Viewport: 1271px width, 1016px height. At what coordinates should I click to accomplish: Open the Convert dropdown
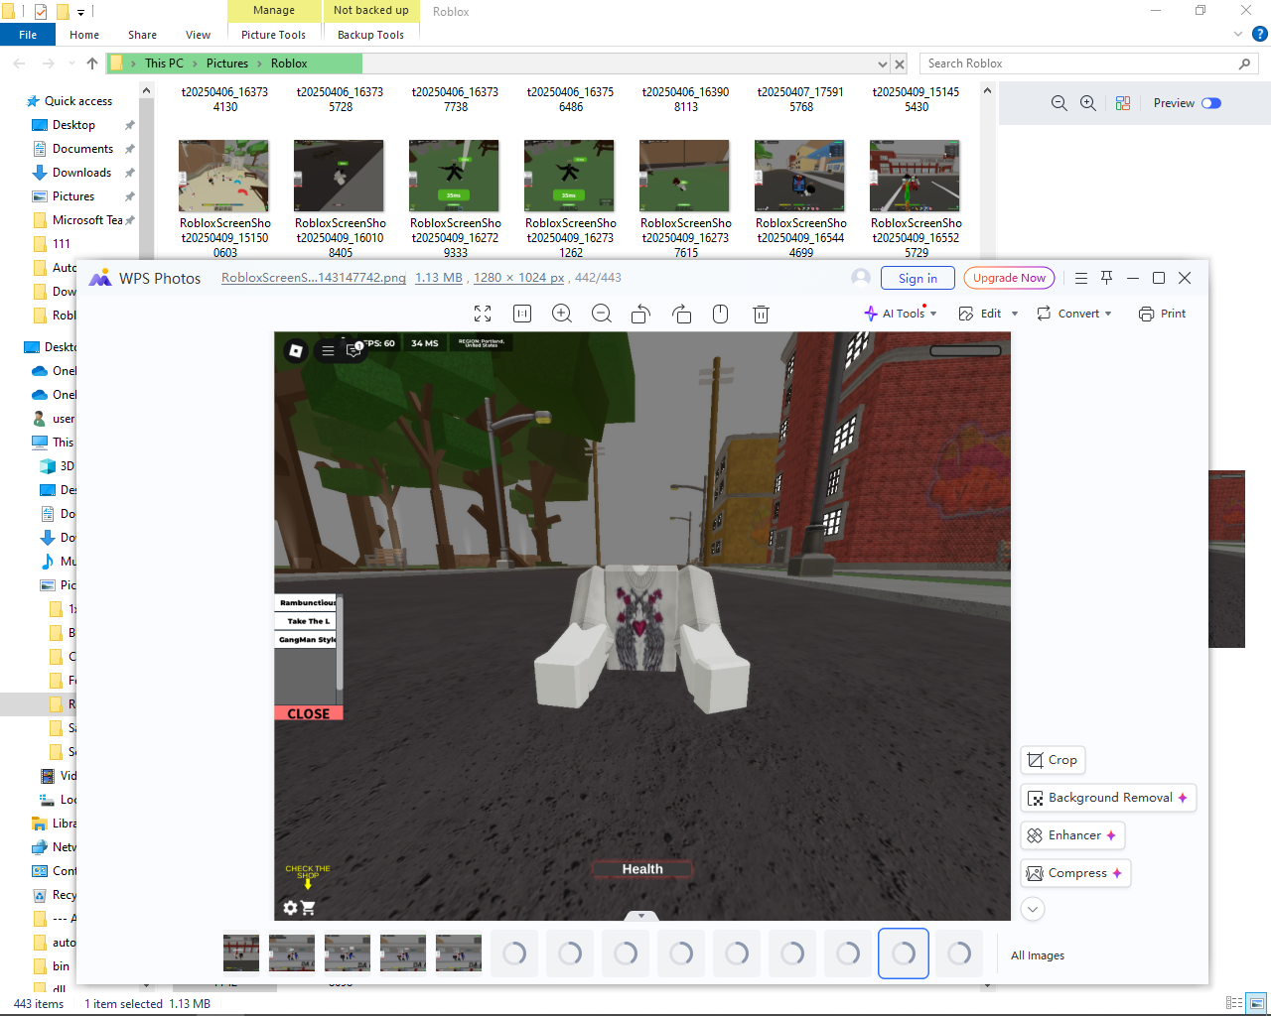[1073, 314]
